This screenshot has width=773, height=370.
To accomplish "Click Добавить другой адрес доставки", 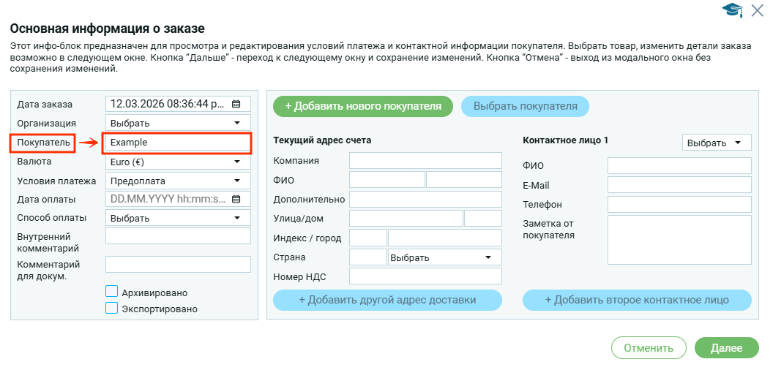I will click(x=387, y=300).
